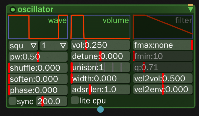Click the oscillator module title
This screenshot has width=199, height=116.
pyautogui.click(x=35, y=10)
